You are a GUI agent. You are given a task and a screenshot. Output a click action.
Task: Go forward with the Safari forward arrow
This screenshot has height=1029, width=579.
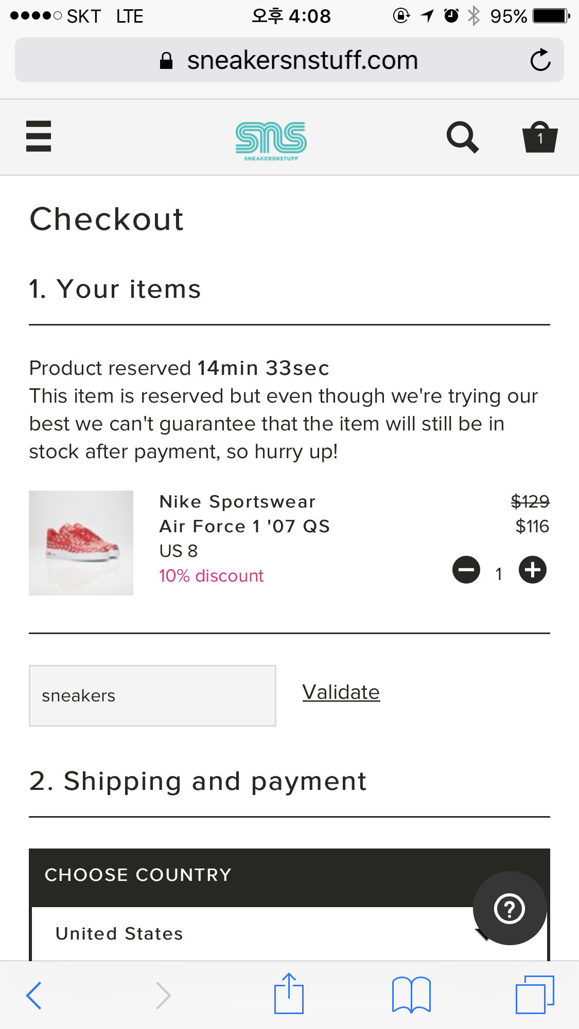pos(163,995)
